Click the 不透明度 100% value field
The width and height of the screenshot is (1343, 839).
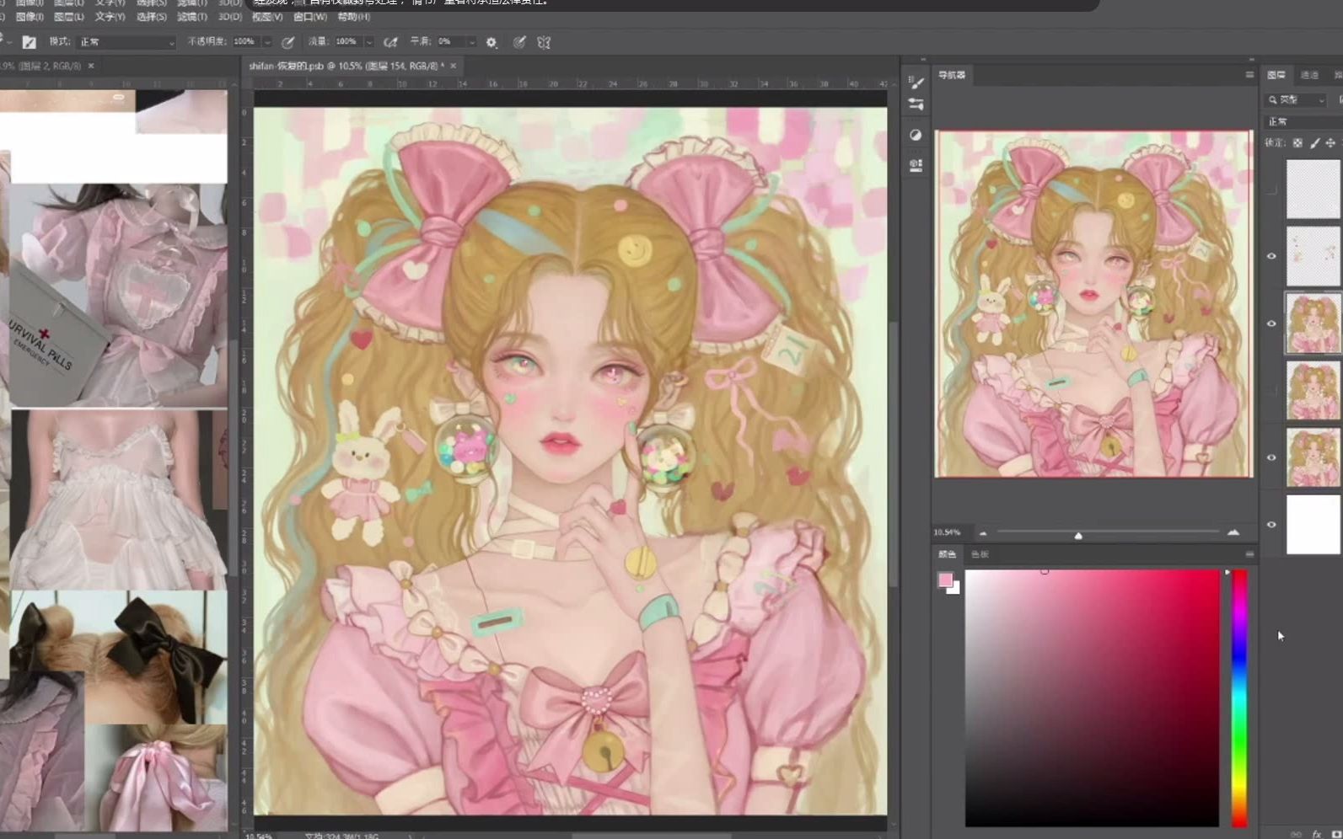(246, 42)
